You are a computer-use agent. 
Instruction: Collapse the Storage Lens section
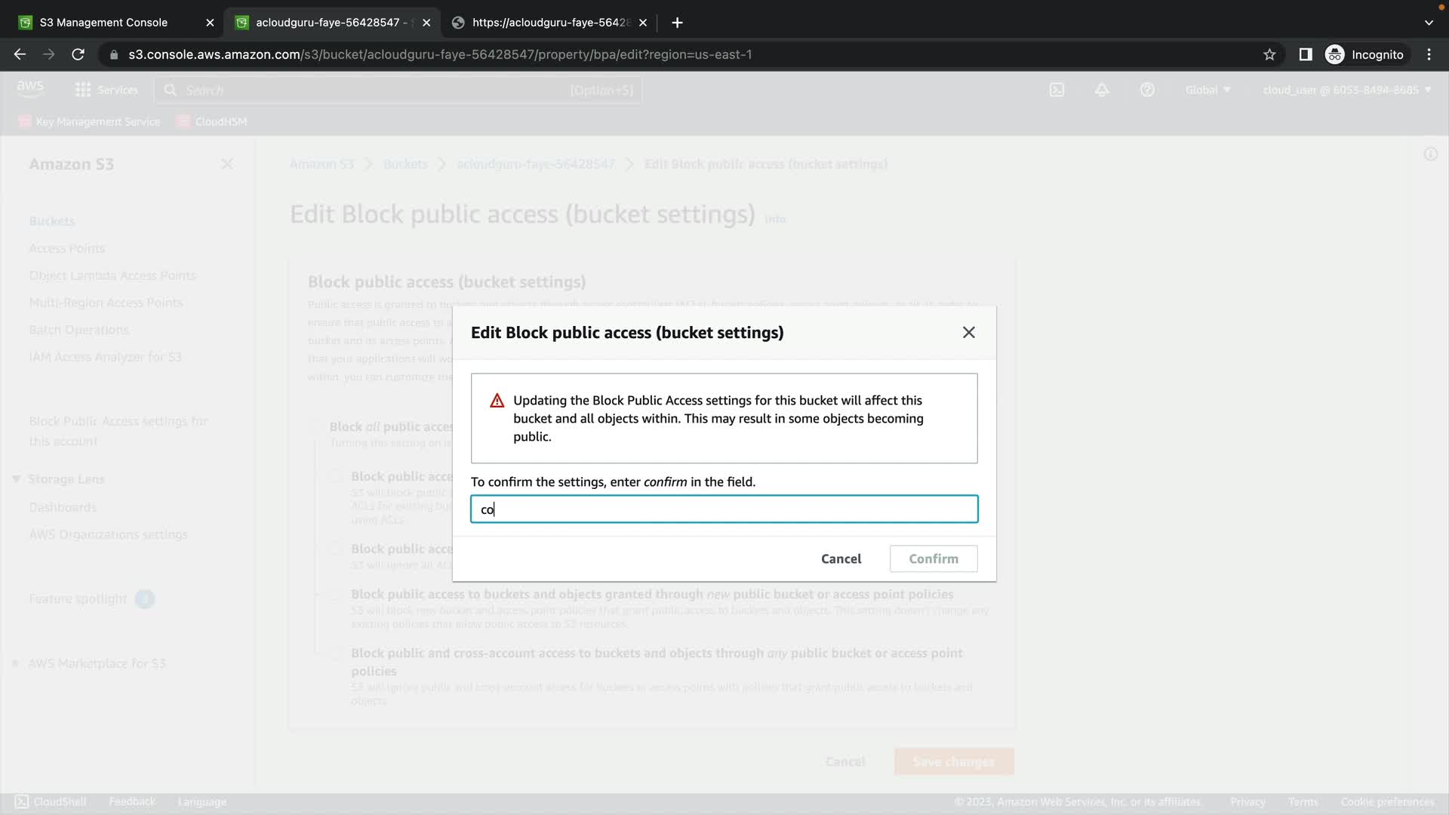[16, 479]
